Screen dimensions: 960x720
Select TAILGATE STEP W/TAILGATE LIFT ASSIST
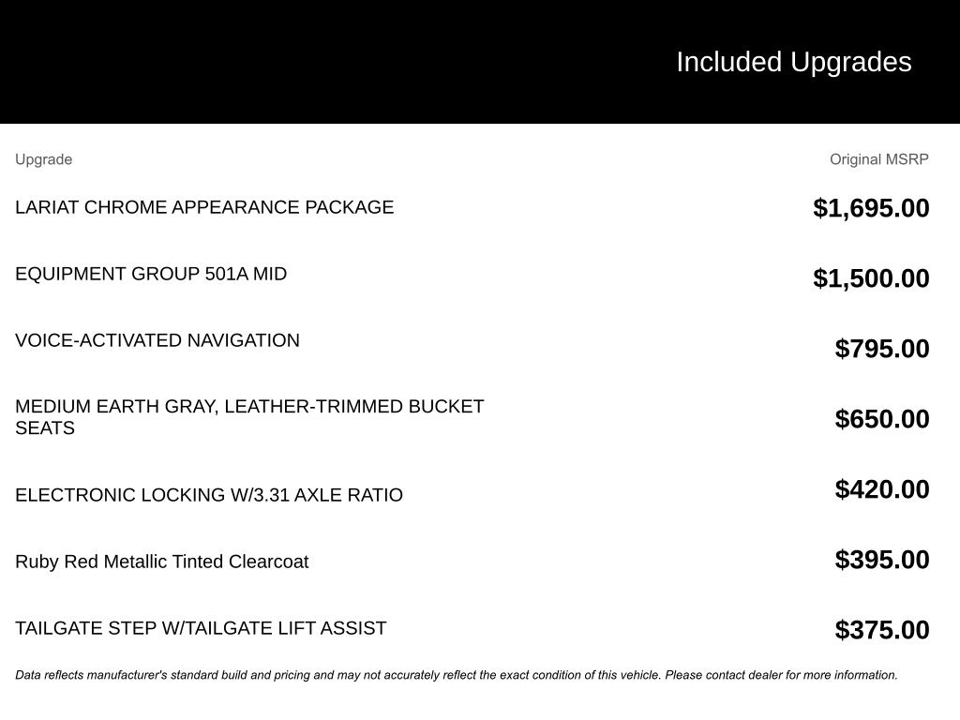coord(201,628)
